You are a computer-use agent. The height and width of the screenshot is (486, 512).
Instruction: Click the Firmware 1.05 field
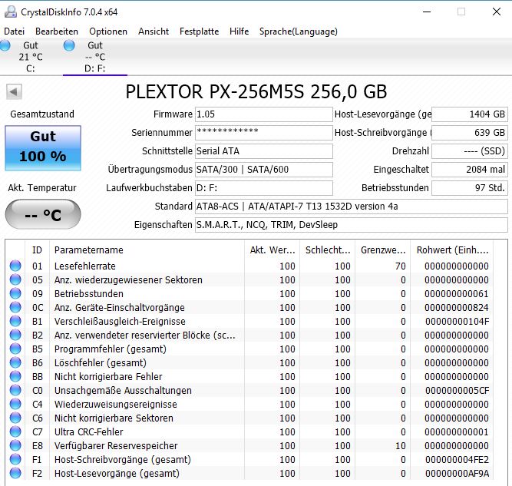click(x=264, y=114)
